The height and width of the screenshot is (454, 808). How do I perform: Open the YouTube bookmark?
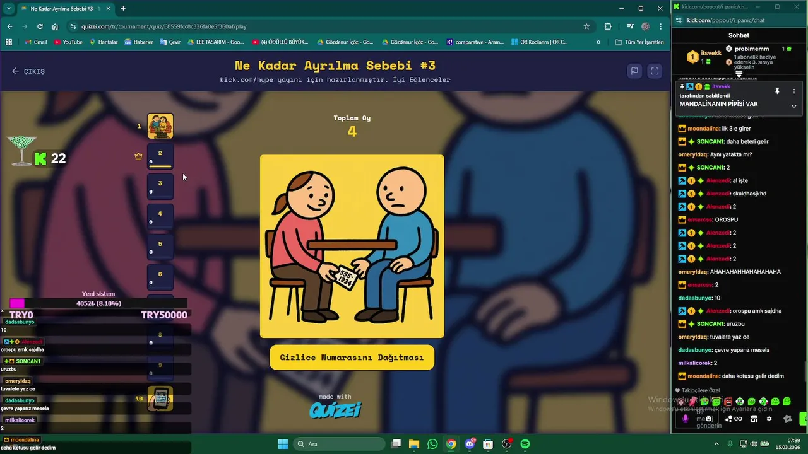[x=68, y=42]
